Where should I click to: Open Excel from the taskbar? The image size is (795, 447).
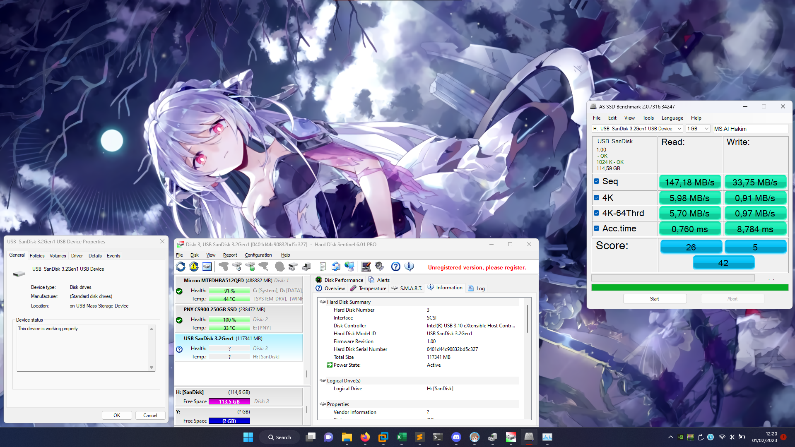click(x=402, y=437)
